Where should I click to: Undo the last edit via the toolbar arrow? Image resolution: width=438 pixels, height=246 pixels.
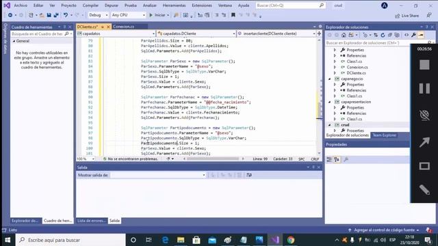pyautogui.click(x=66, y=15)
